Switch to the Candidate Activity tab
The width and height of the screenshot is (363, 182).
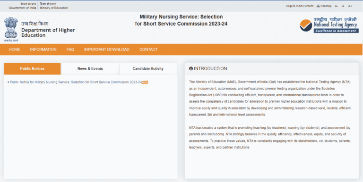pos(148,68)
